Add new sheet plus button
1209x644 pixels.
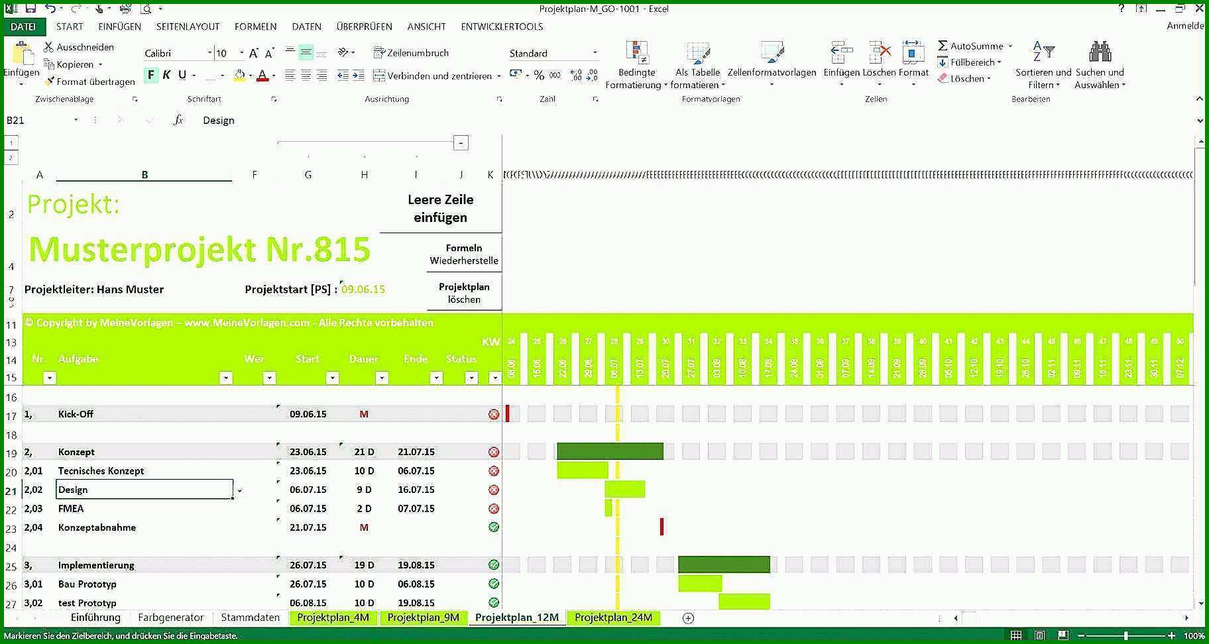click(688, 618)
